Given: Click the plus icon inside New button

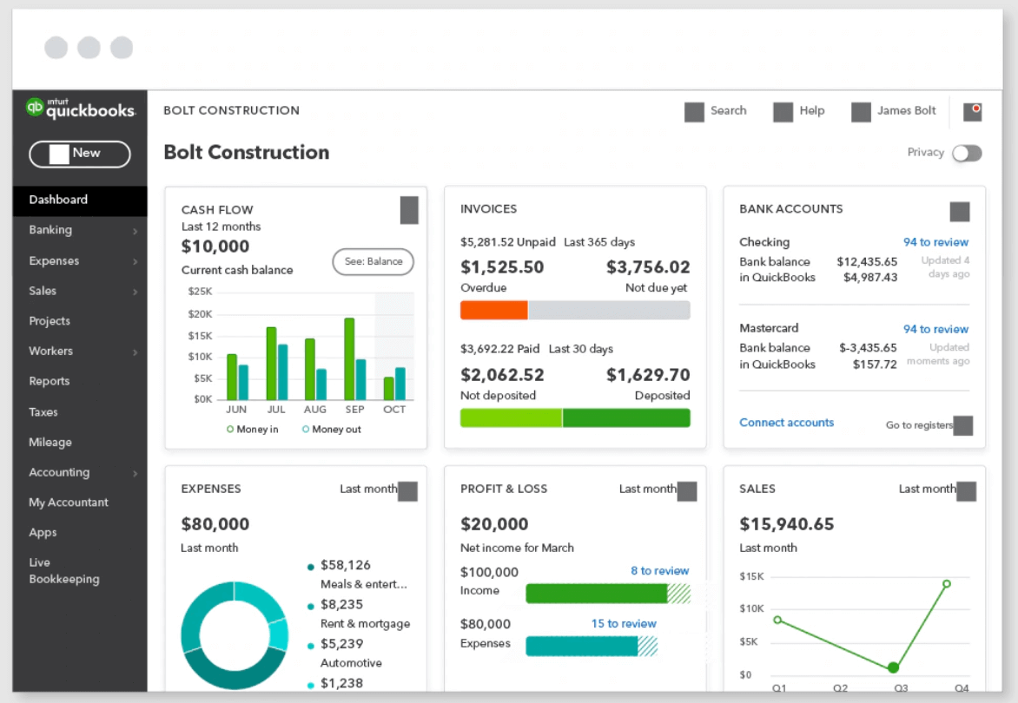Looking at the screenshot, I should click(59, 154).
